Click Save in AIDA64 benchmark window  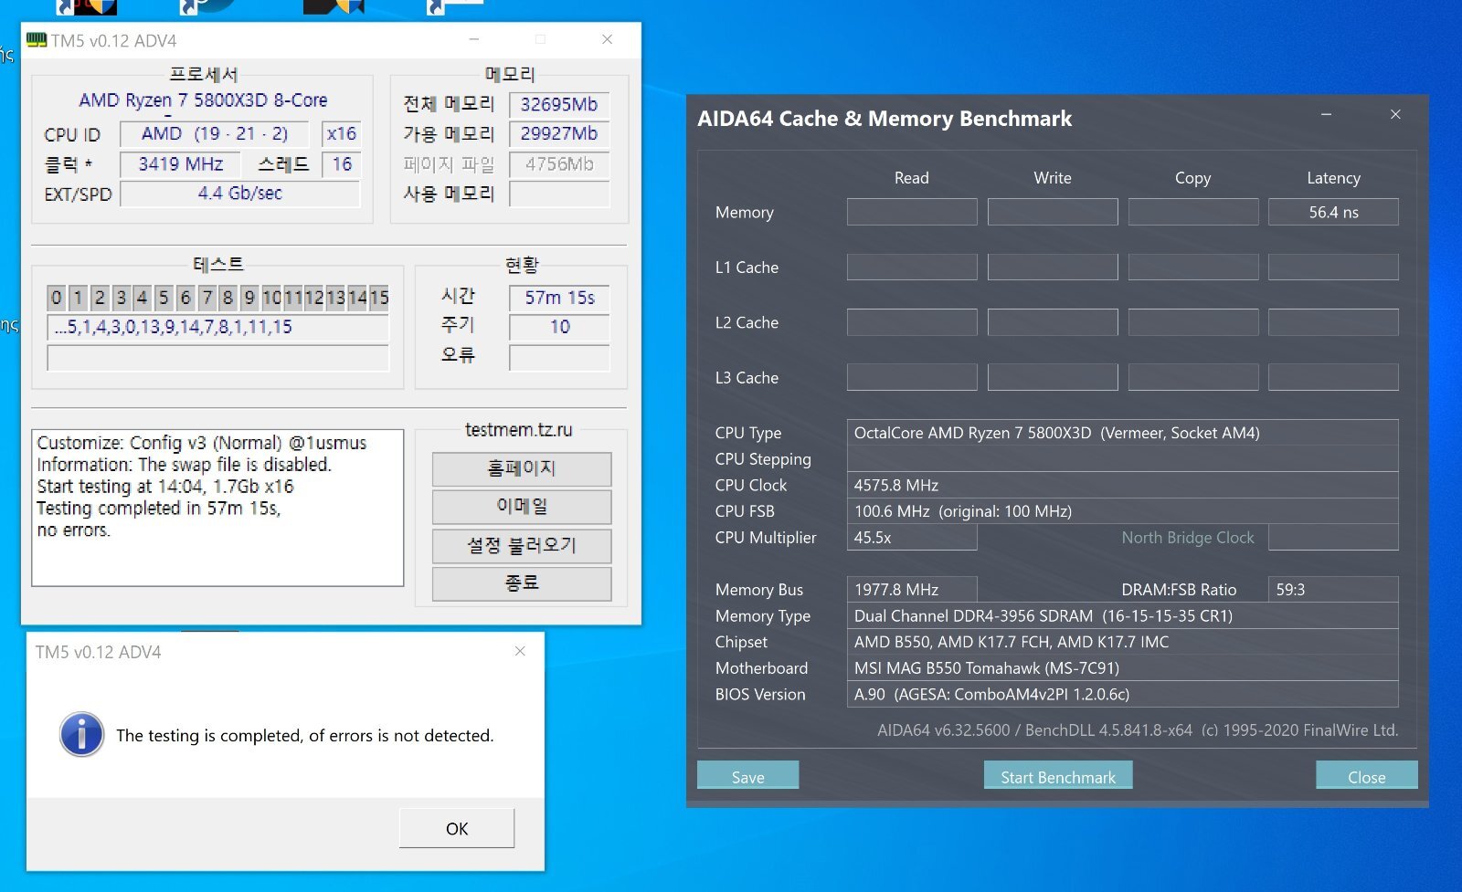(x=747, y=776)
